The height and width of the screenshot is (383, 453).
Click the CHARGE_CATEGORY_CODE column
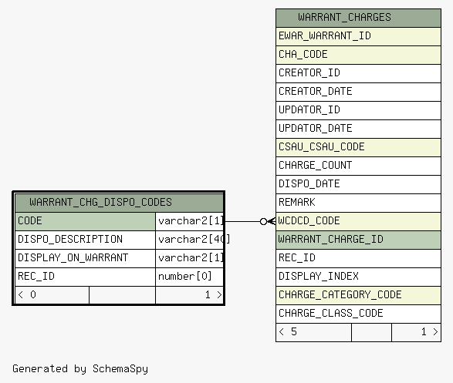point(358,295)
